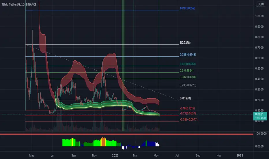Viewport: 269px width, 159px height.
Task: Click the orange bar in the indicator histogram
Action: (x=103, y=142)
